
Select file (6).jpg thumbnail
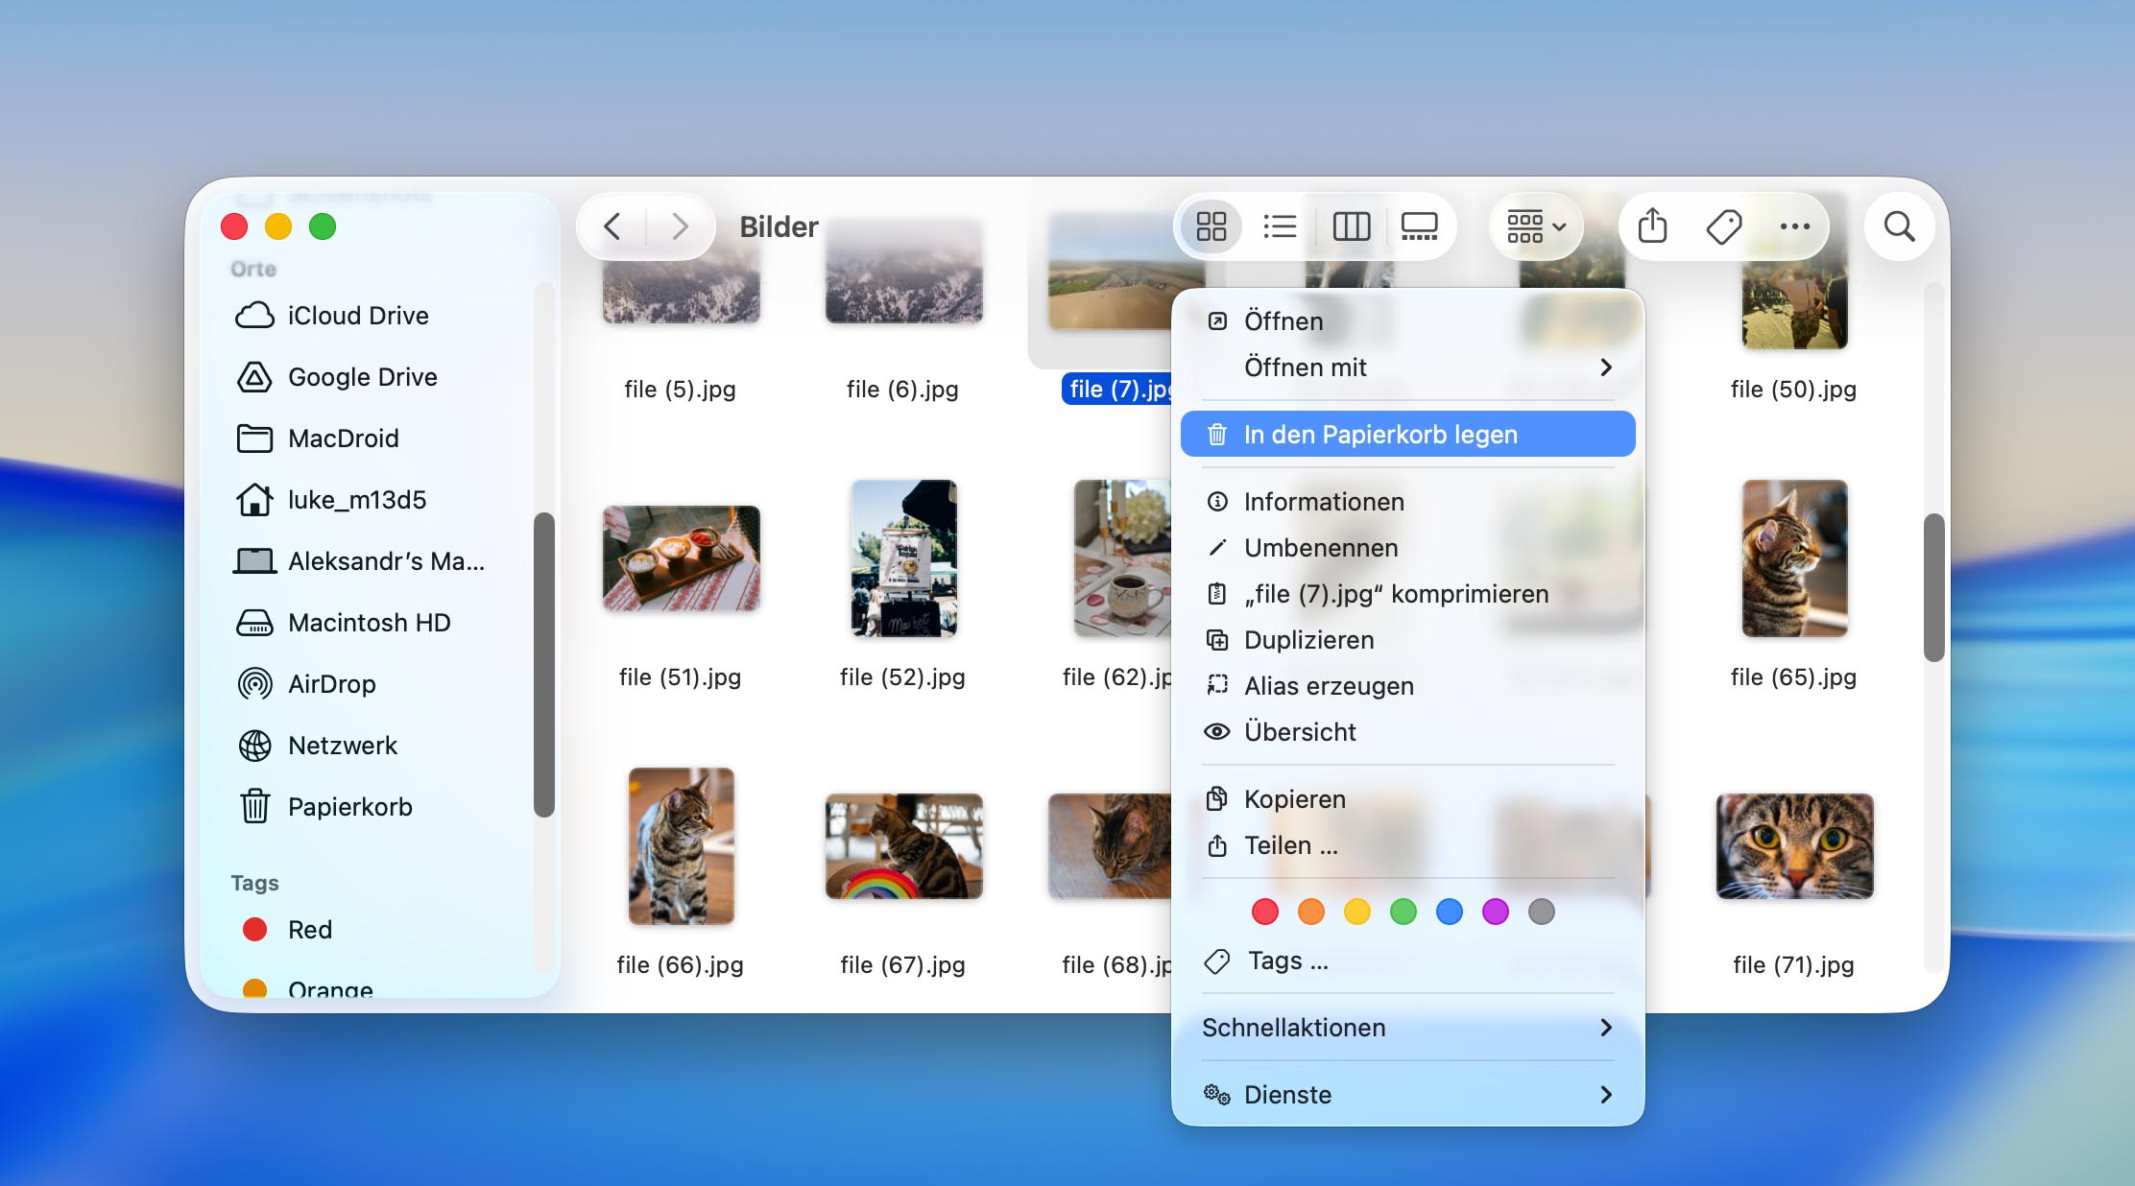[x=903, y=273]
